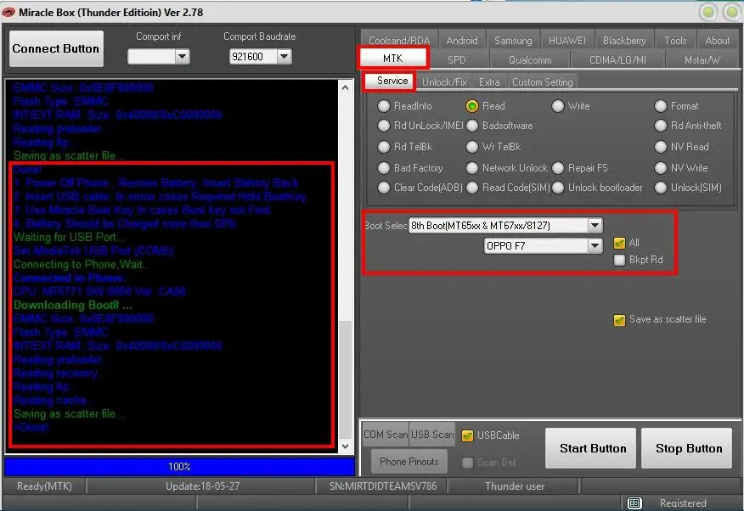
Task: Click the log scrollbar down arrow
Action: [345, 446]
